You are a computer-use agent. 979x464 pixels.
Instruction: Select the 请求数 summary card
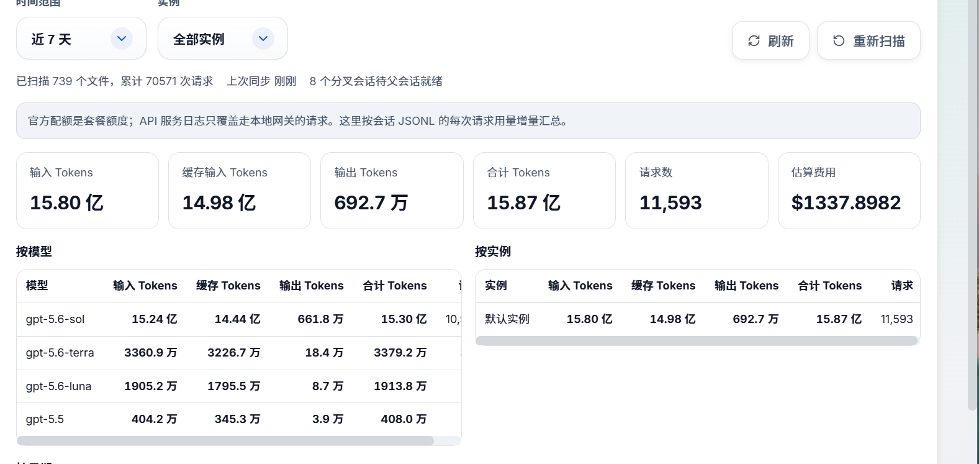(697, 191)
